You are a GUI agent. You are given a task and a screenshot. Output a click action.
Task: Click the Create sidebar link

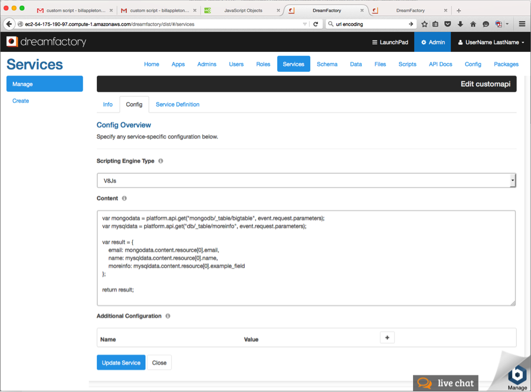tap(21, 101)
